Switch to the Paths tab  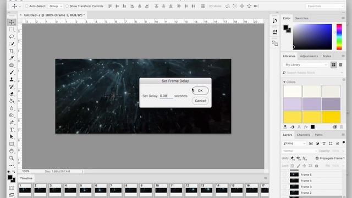(318, 135)
